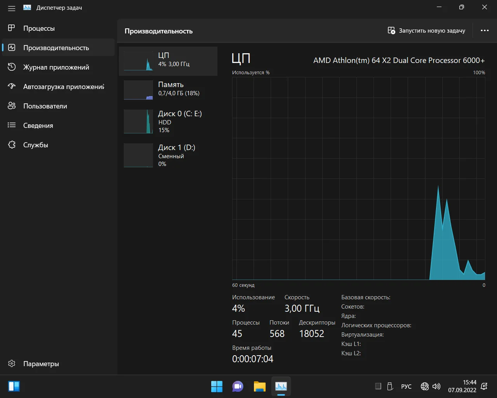Switch input language via РУС indicator
Viewport: 497px width, 398px height.
pos(406,386)
